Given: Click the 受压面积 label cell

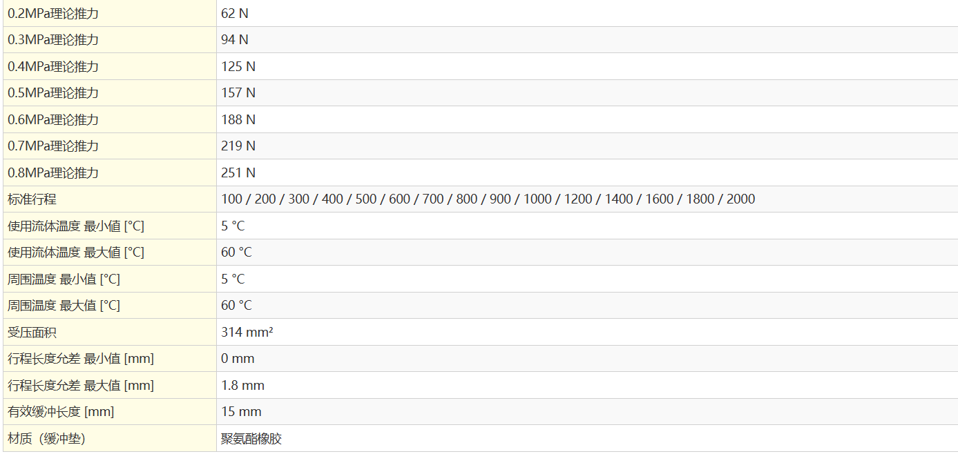Looking at the screenshot, I should coord(32,333).
